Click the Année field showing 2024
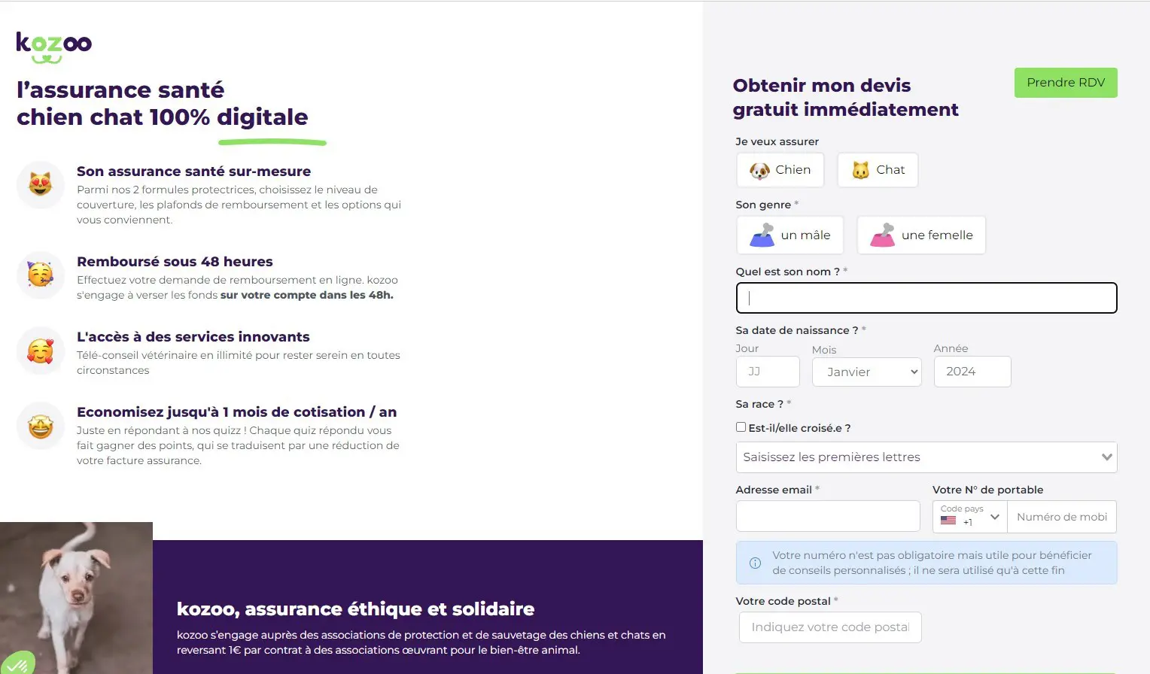This screenshot has height=674, width=1150. click(x=972, y=372)
